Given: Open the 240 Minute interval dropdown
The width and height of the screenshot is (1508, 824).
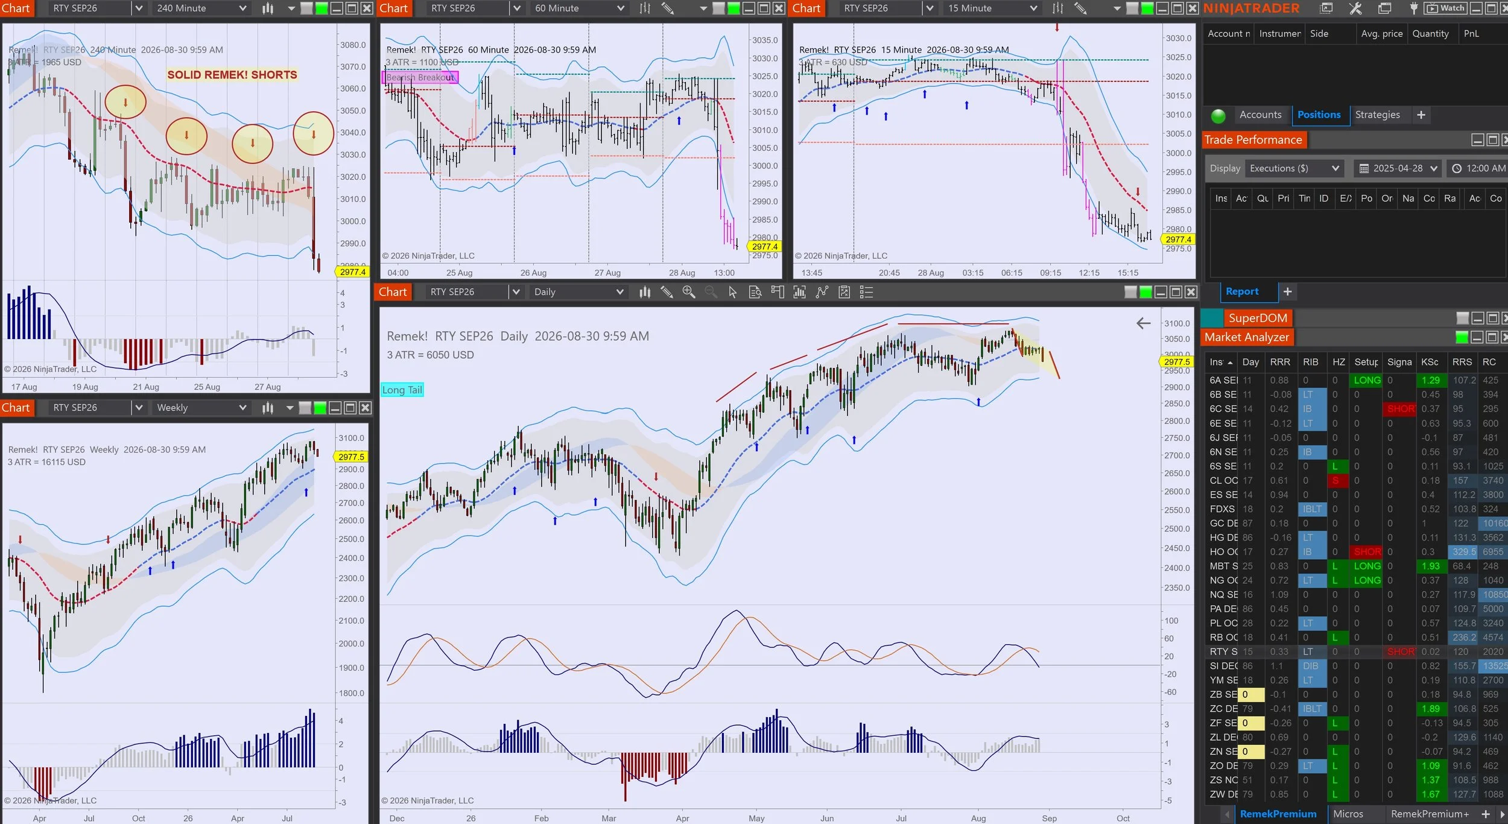Looking at the screenshot, I should click(201, 8).
